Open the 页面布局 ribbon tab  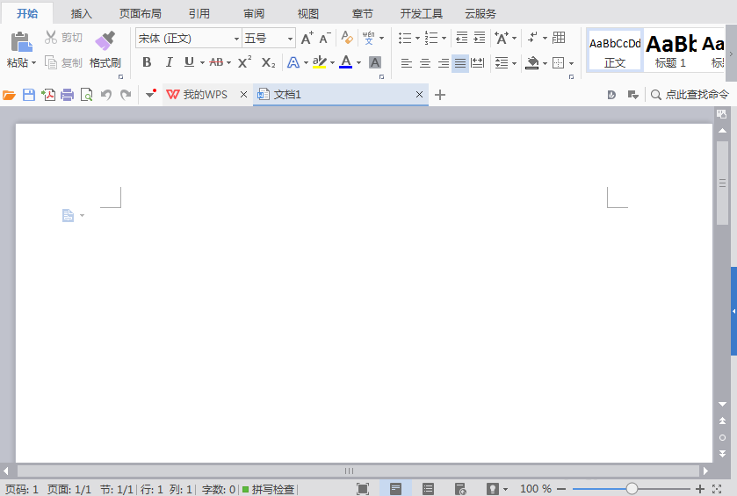click(141, 14)
